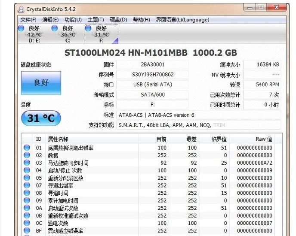Click raw value 000000000009

click(254, 170)
